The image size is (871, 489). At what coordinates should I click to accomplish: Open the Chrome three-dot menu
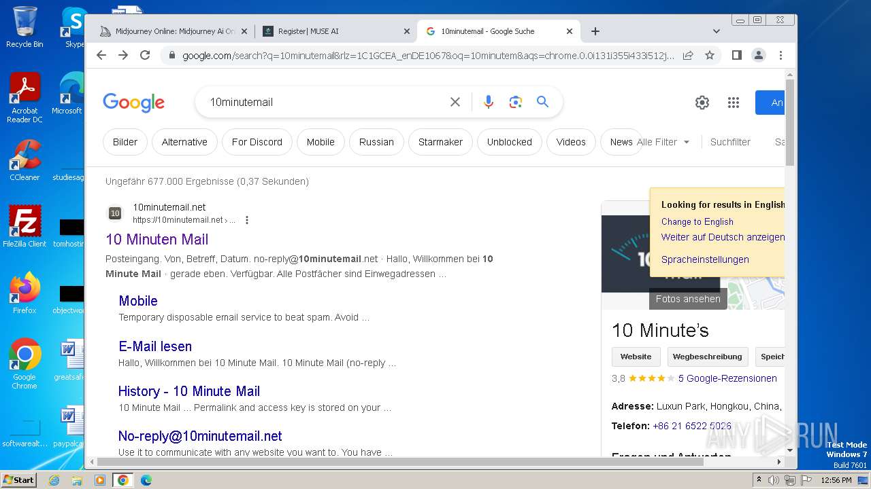(780, 55)
